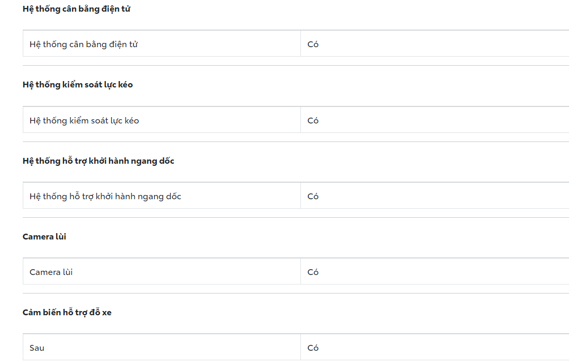Viewport: 569px width, 364px height.
Task: Click 'Có' value for Hệ thống kiểm soát lực kéo
Action: pyautogui.click(x=313, y=121)
